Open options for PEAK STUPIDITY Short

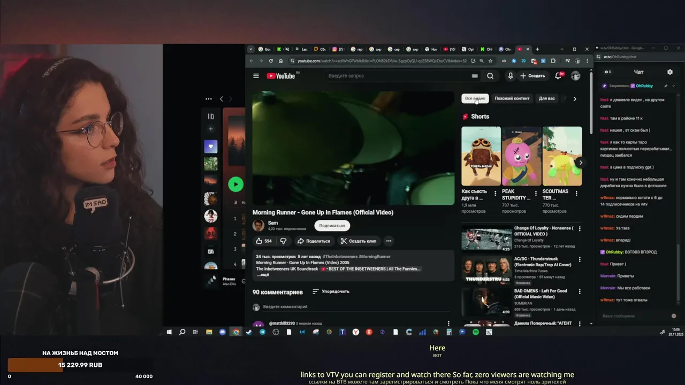(536, 193)
